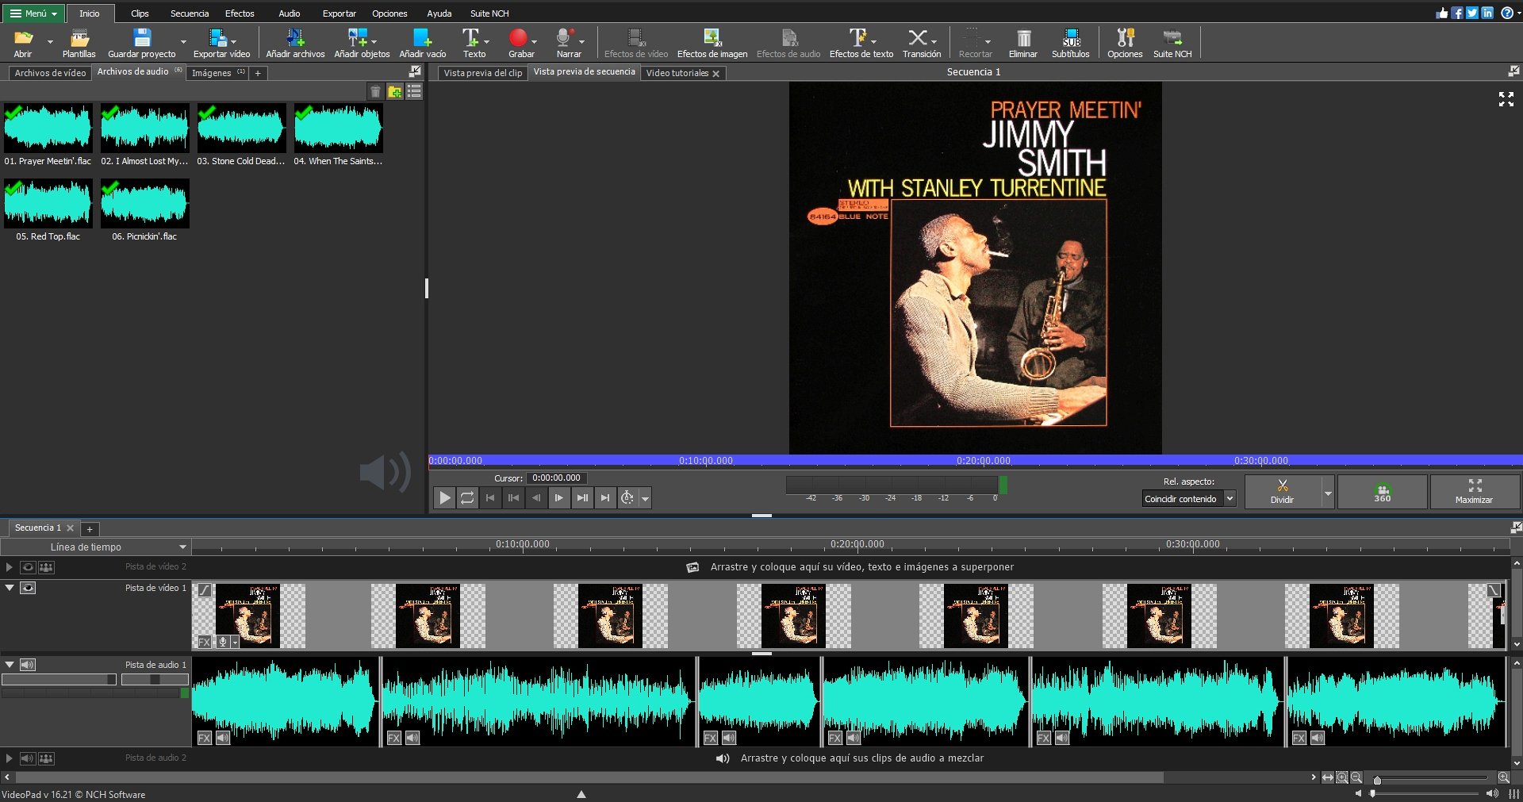Switch to Archivos de vídeo tab

coord(50,73)
